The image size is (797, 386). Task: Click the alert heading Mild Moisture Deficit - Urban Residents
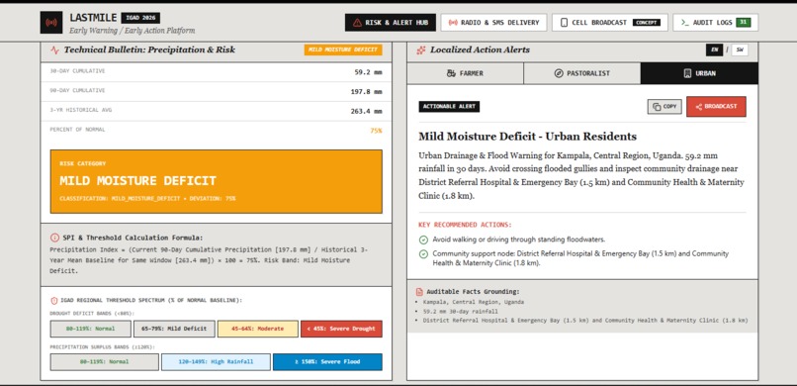click(528, 137)
